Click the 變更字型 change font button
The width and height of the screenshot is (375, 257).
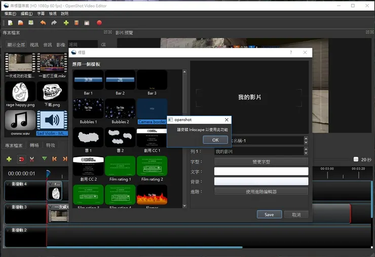coord(261,162)
